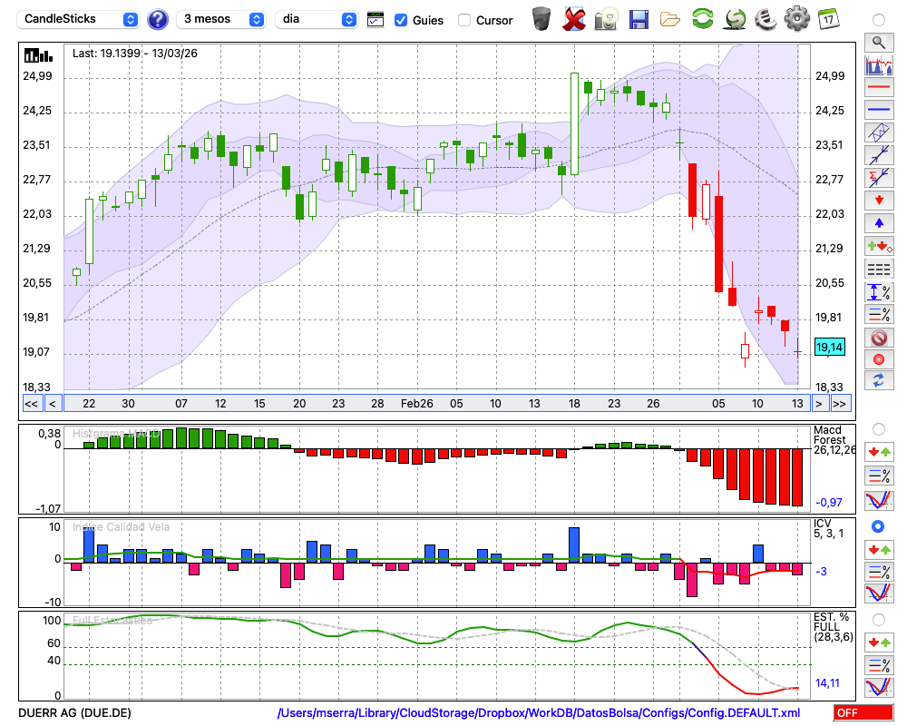Click the dashed lines grid tool
The height and width of the screenshot is (726, 907).
(879, 269)
